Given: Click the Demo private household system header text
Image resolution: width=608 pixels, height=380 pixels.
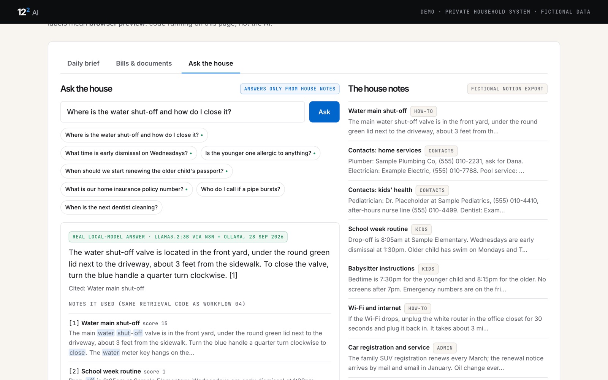Looking at the screenshot, I should 505,12.
